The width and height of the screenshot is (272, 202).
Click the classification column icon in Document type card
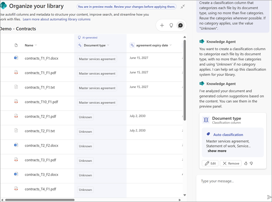coord(206,120)
